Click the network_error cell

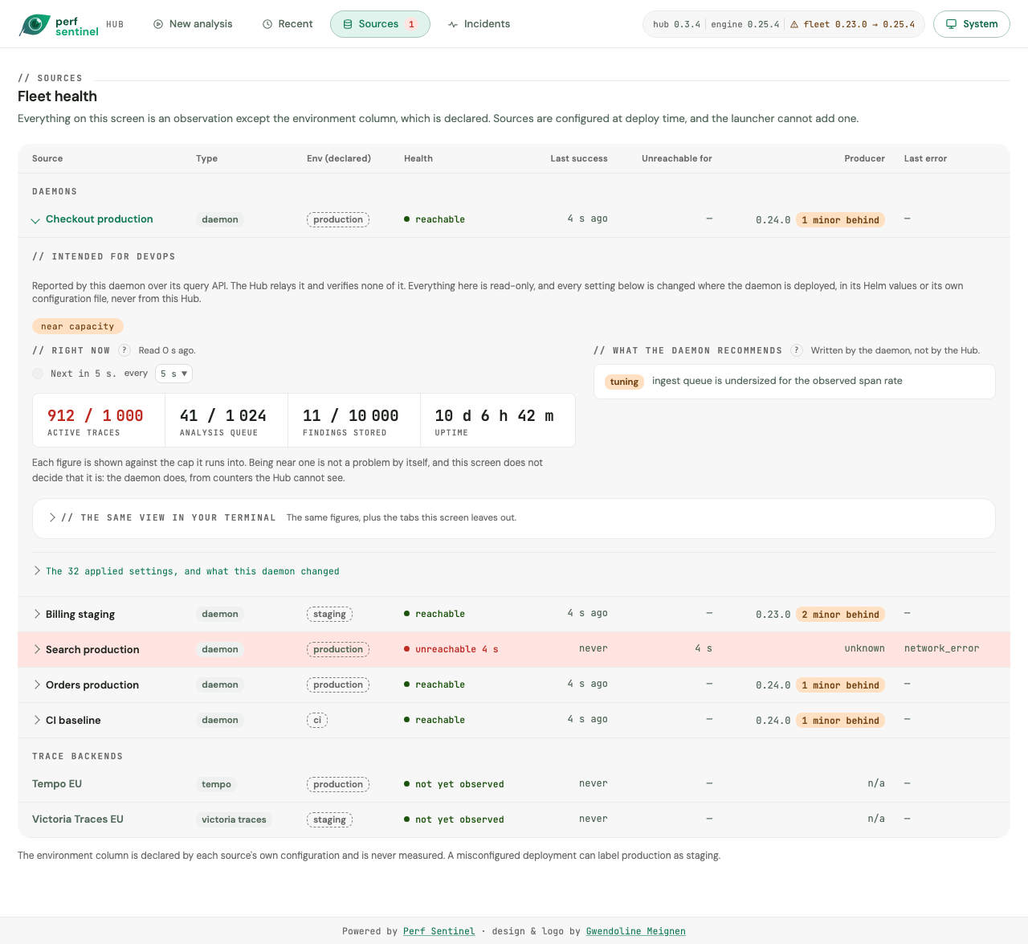(941, 648)
